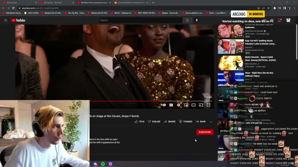Open the 'DVJ Martin Garrix' bookmark
Screen dimensions: 298x167
tap(12, 13)
